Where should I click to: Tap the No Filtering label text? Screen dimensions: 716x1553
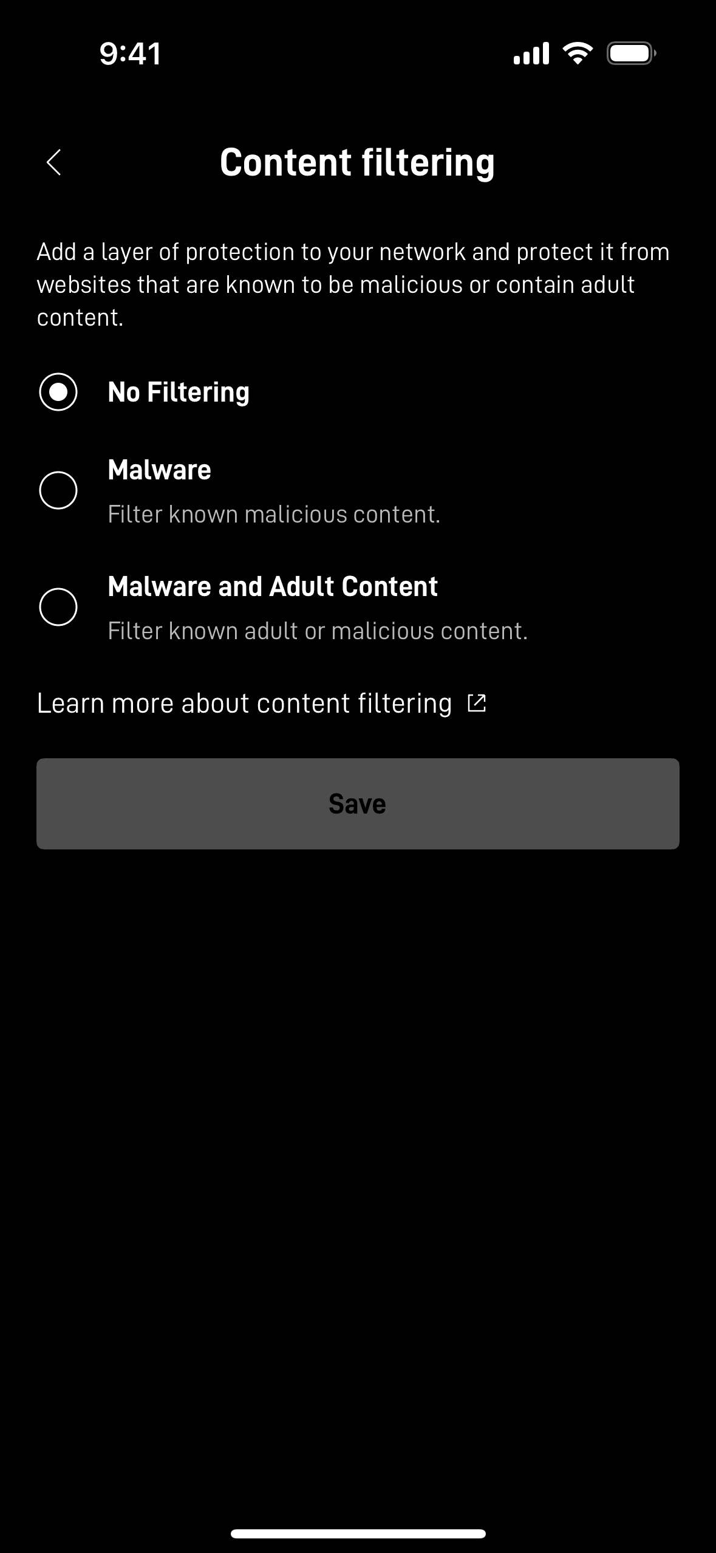pos(179,392)
